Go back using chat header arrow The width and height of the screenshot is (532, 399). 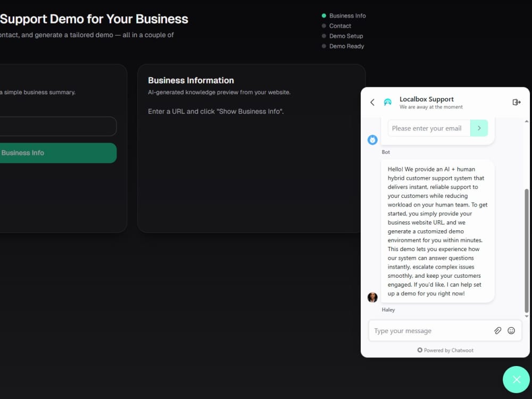pos(372,103)
